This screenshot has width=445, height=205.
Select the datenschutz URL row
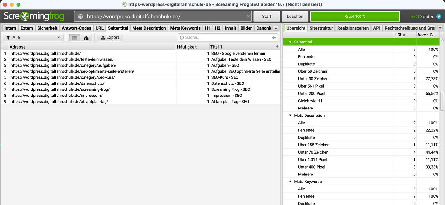(140, 83)
